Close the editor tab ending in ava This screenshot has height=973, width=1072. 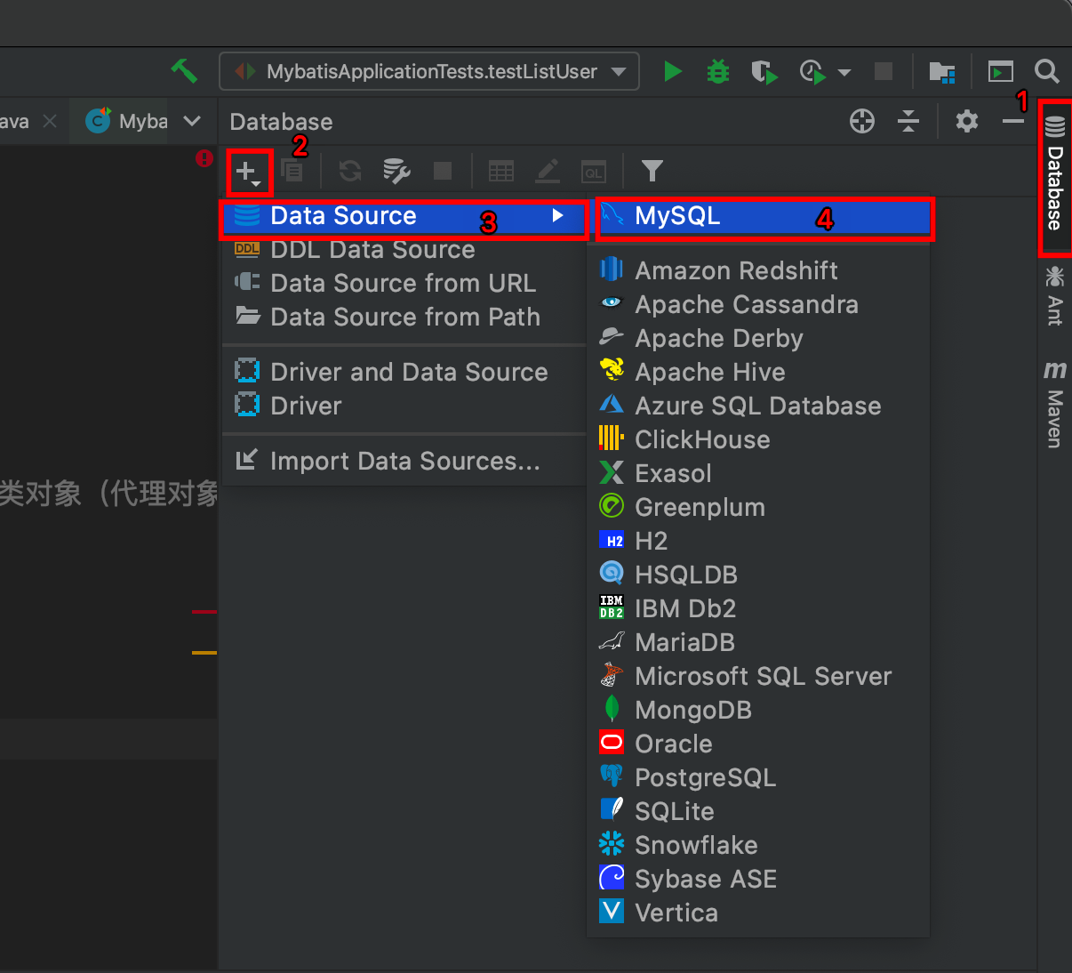pyautogui.click(x=50, y=121)
